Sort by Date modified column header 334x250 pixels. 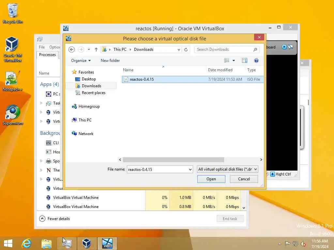[x=220, y=70]
